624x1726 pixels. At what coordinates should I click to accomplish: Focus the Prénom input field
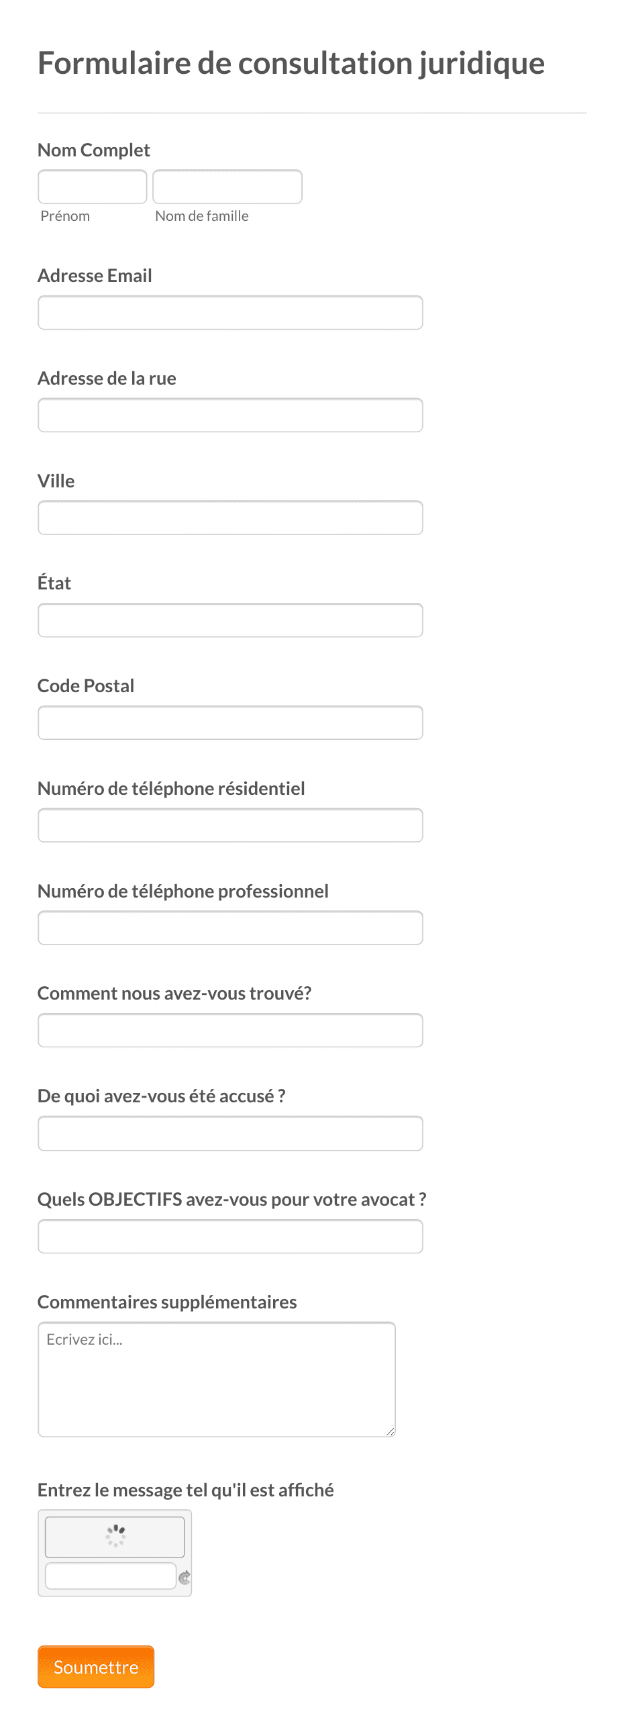93,187
